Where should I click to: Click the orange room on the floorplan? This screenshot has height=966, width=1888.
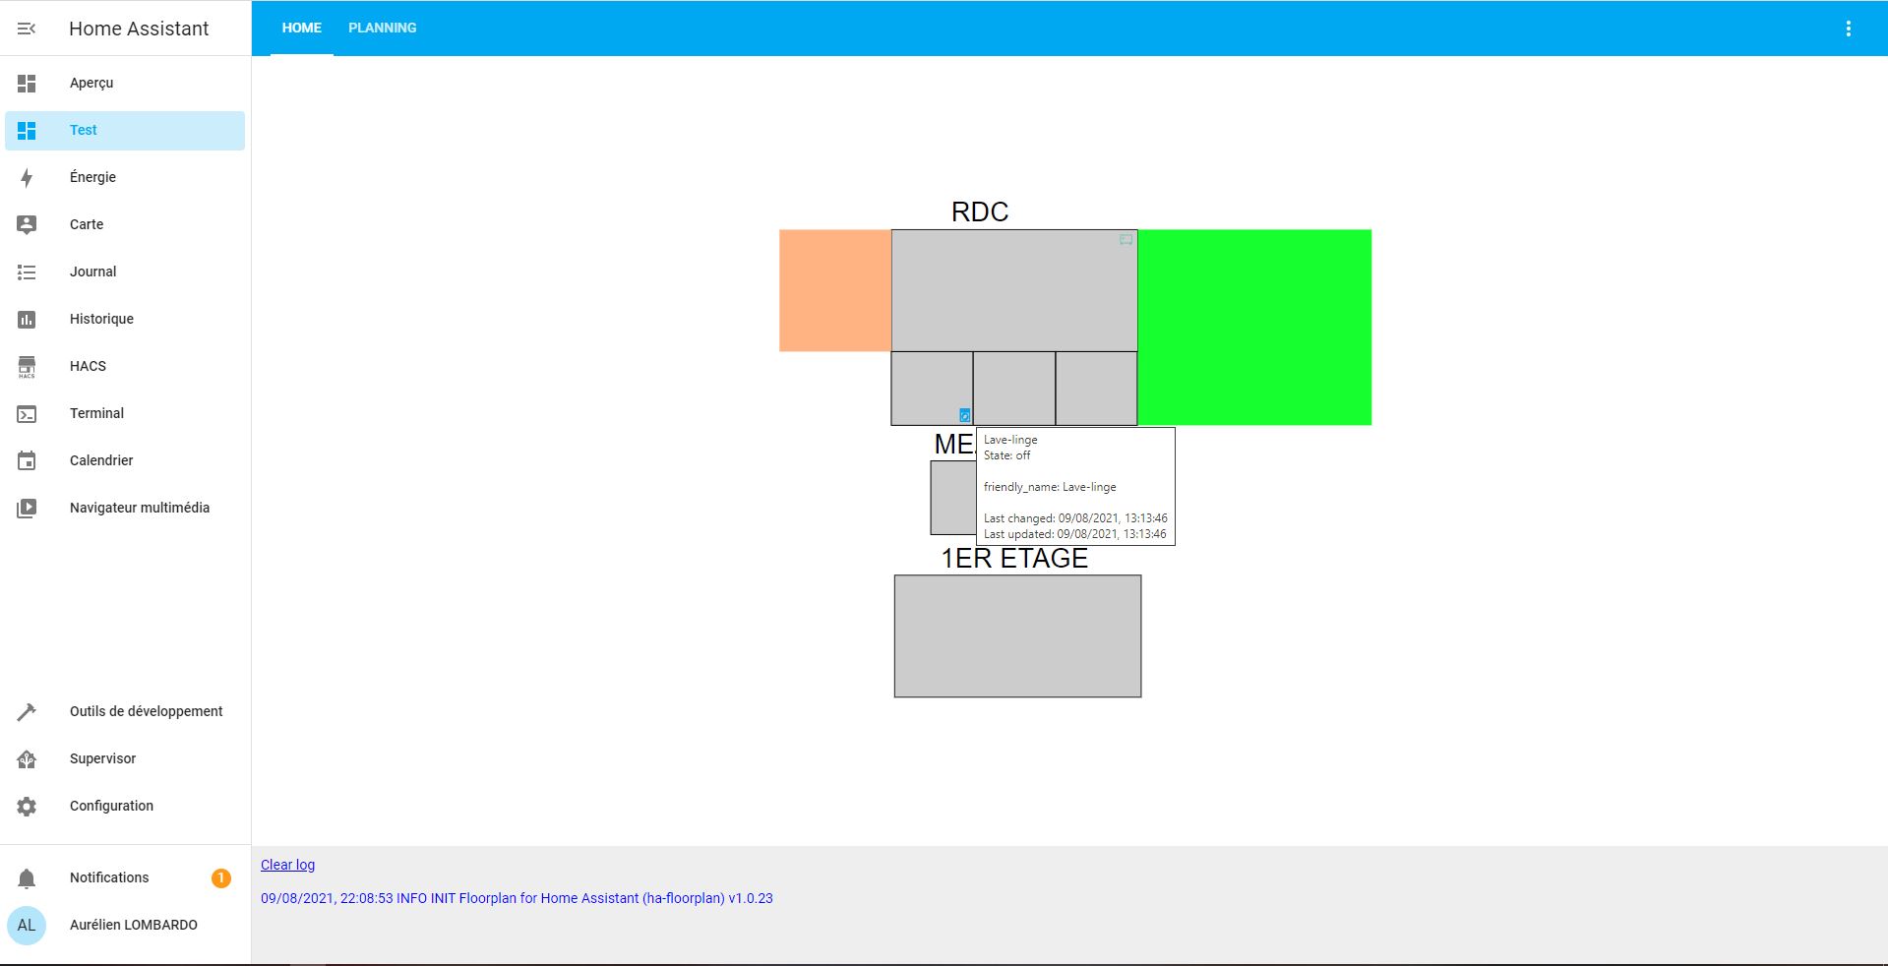pyautogui.click(x=834, y=290)
